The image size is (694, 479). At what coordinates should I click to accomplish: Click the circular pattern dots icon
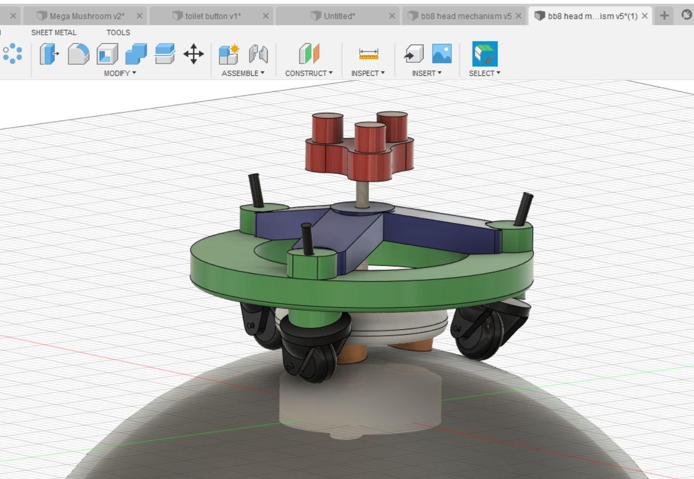pos(12,55)
